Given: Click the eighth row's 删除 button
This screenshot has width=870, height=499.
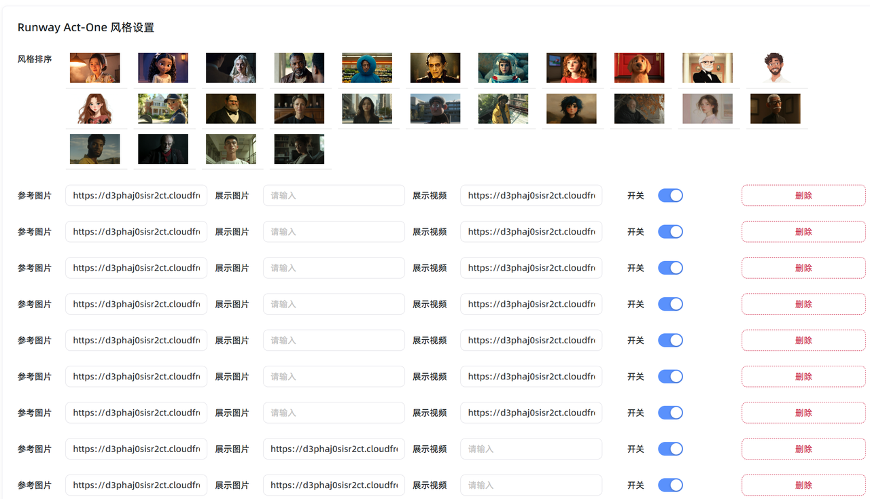Looking at the screenshot, I should [x=803, y=449].
